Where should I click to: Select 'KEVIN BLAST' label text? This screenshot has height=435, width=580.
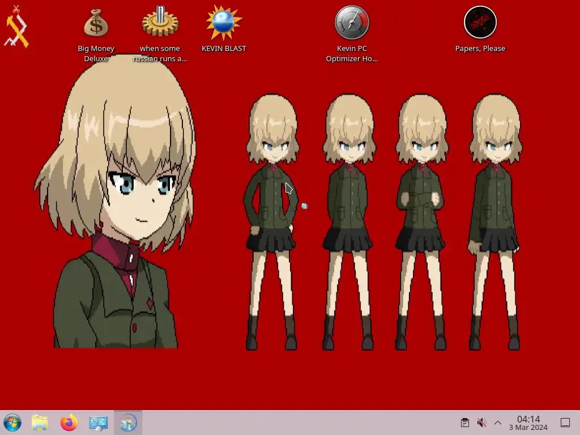click(224, 49)
